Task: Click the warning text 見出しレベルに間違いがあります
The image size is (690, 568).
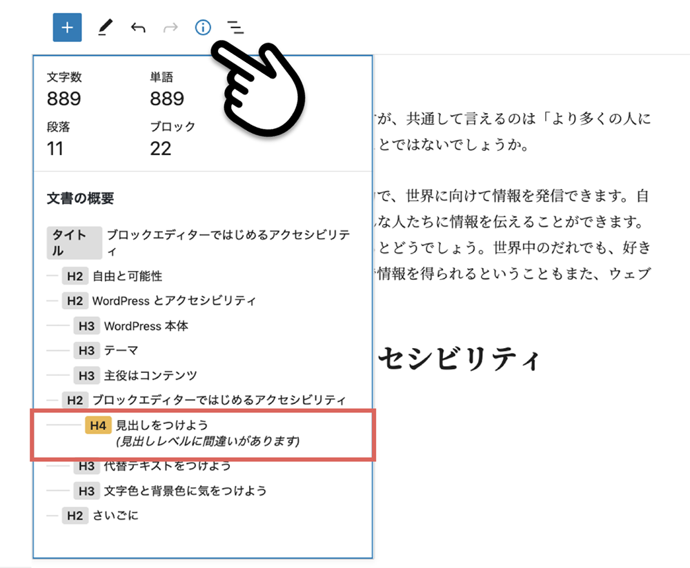Action: point(208,441)
